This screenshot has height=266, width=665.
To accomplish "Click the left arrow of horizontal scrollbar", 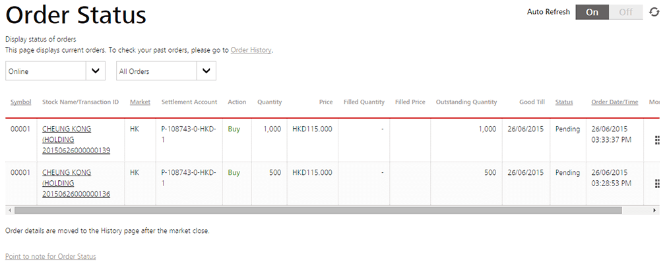I will point(9,210).
